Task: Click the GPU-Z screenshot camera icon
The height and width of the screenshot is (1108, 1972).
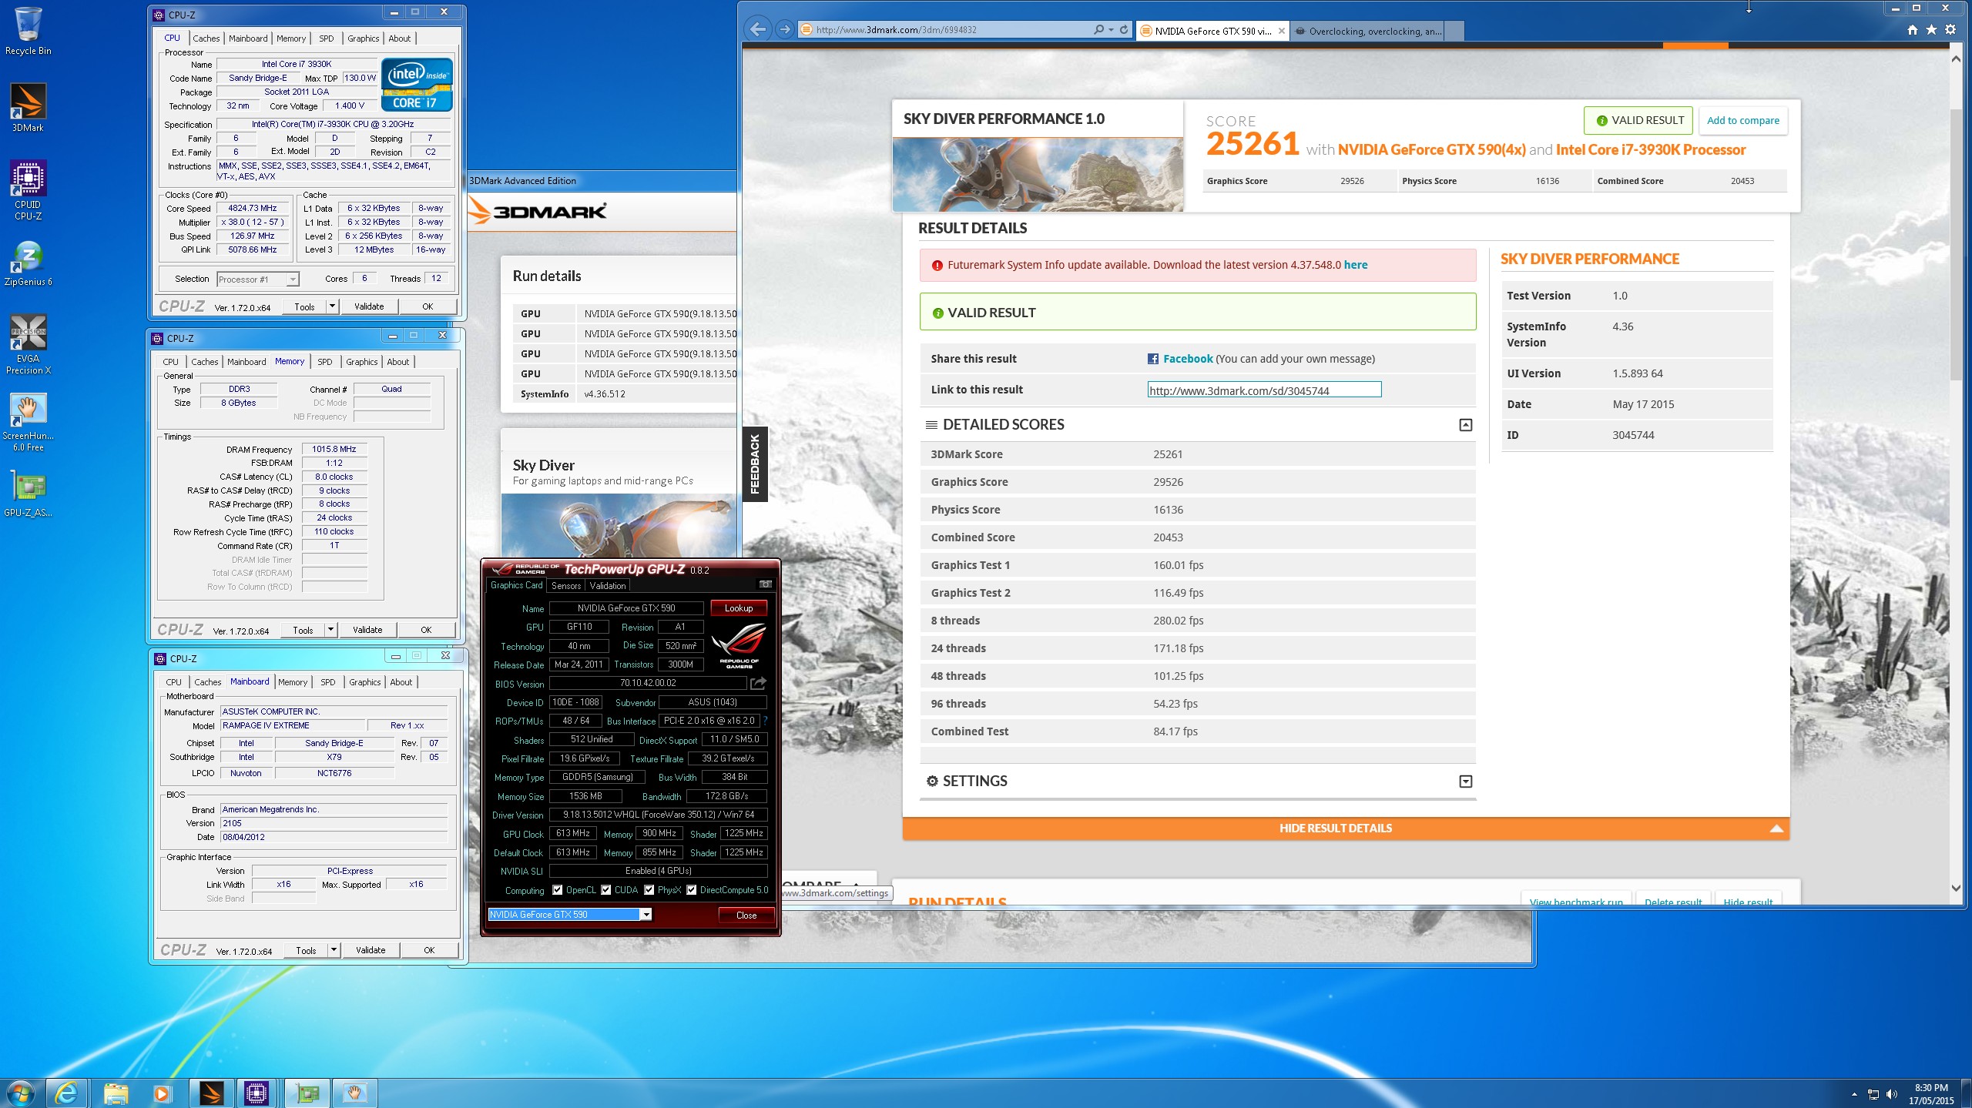Action: click(x=765, y=584)
